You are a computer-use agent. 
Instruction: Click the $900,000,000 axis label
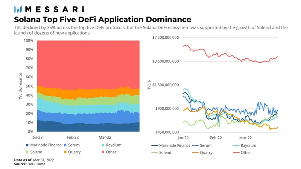[167, 109]
